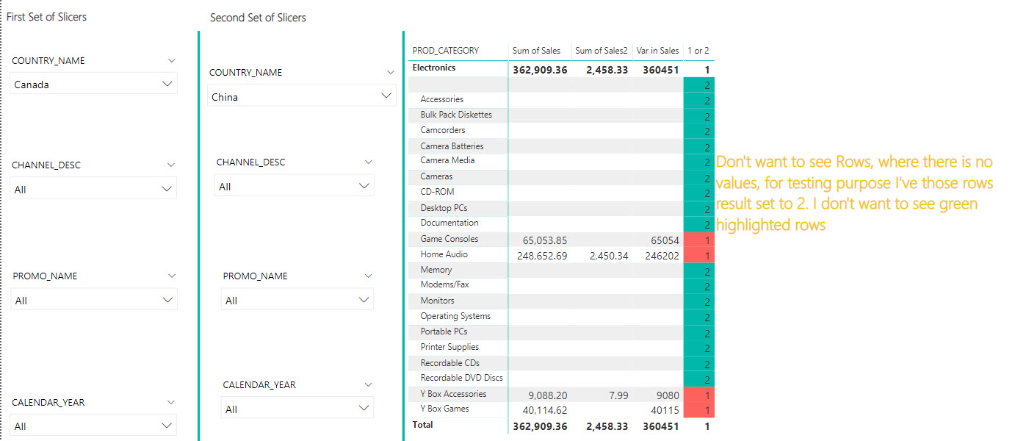
Task: Click the red '1' cell in Home Audio row
Action: [698, 255]
